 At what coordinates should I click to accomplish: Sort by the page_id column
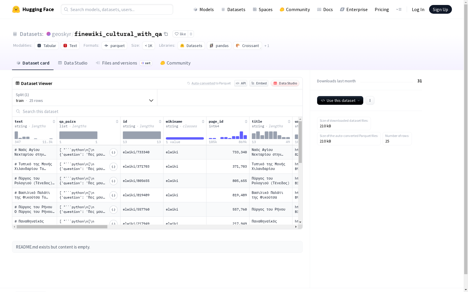(246, 121)
